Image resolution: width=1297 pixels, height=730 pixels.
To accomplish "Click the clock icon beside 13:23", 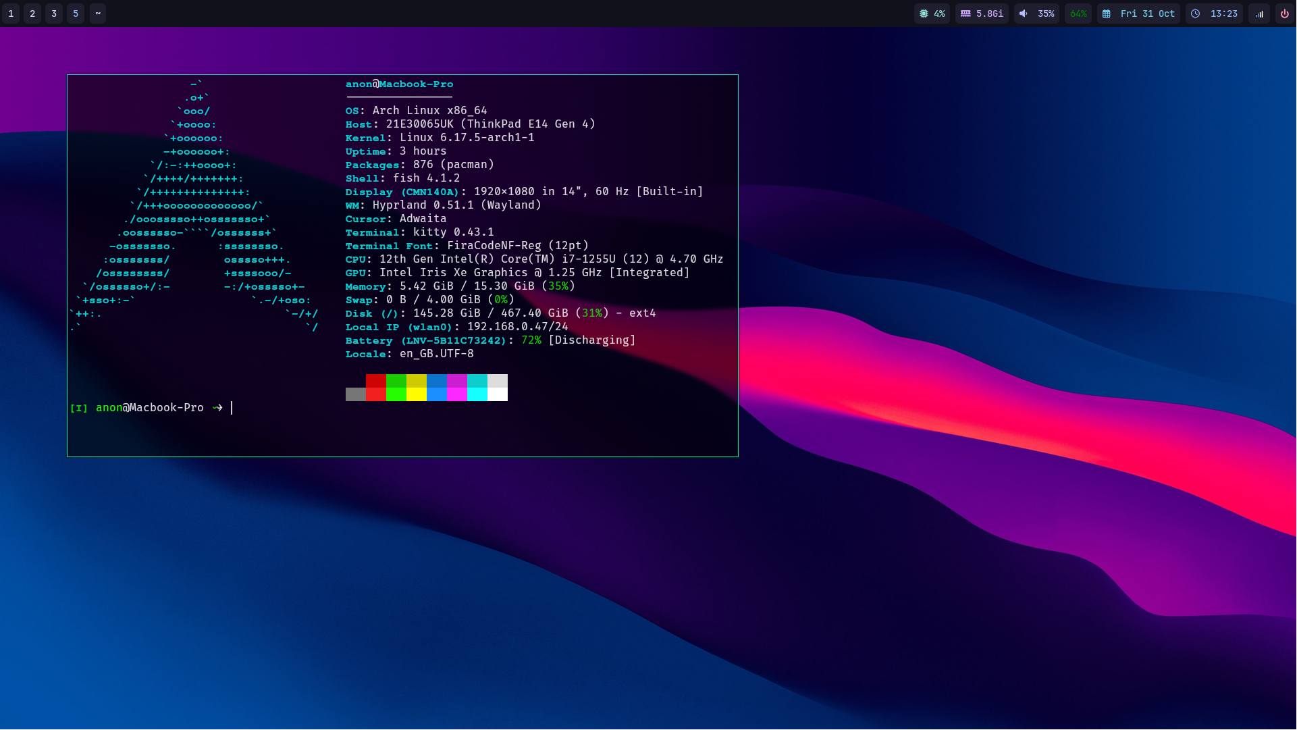I will point(1195,14).
